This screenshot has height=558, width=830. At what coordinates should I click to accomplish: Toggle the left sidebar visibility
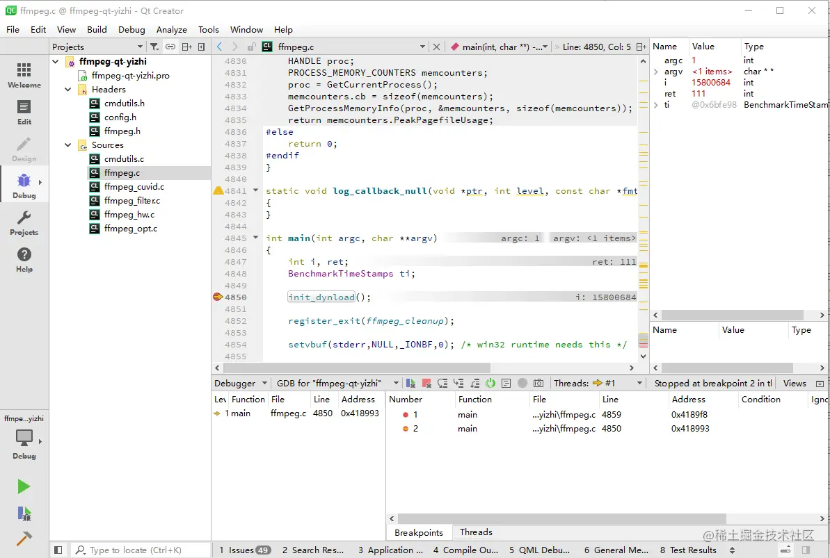tap(58, 550)
